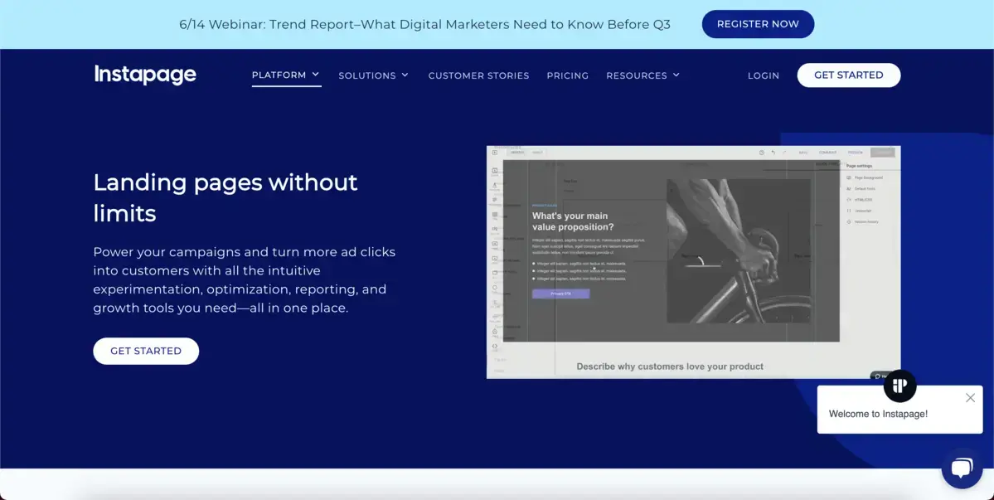Click the cyclist photo in the builder demo
994x500 pixels.
coord(739,251)
